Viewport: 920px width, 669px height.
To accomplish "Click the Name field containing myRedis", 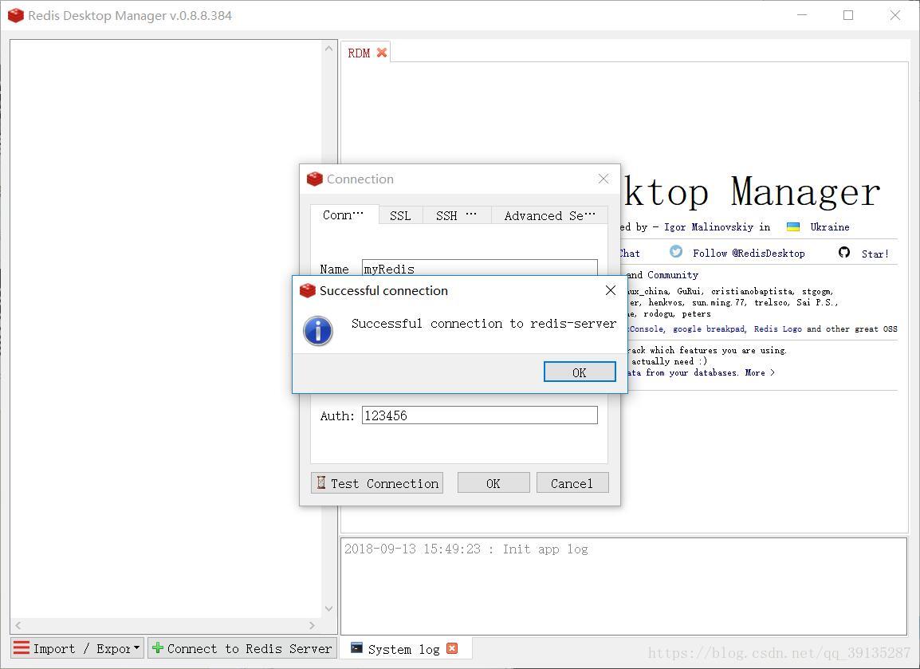I will tap(479, 268).
